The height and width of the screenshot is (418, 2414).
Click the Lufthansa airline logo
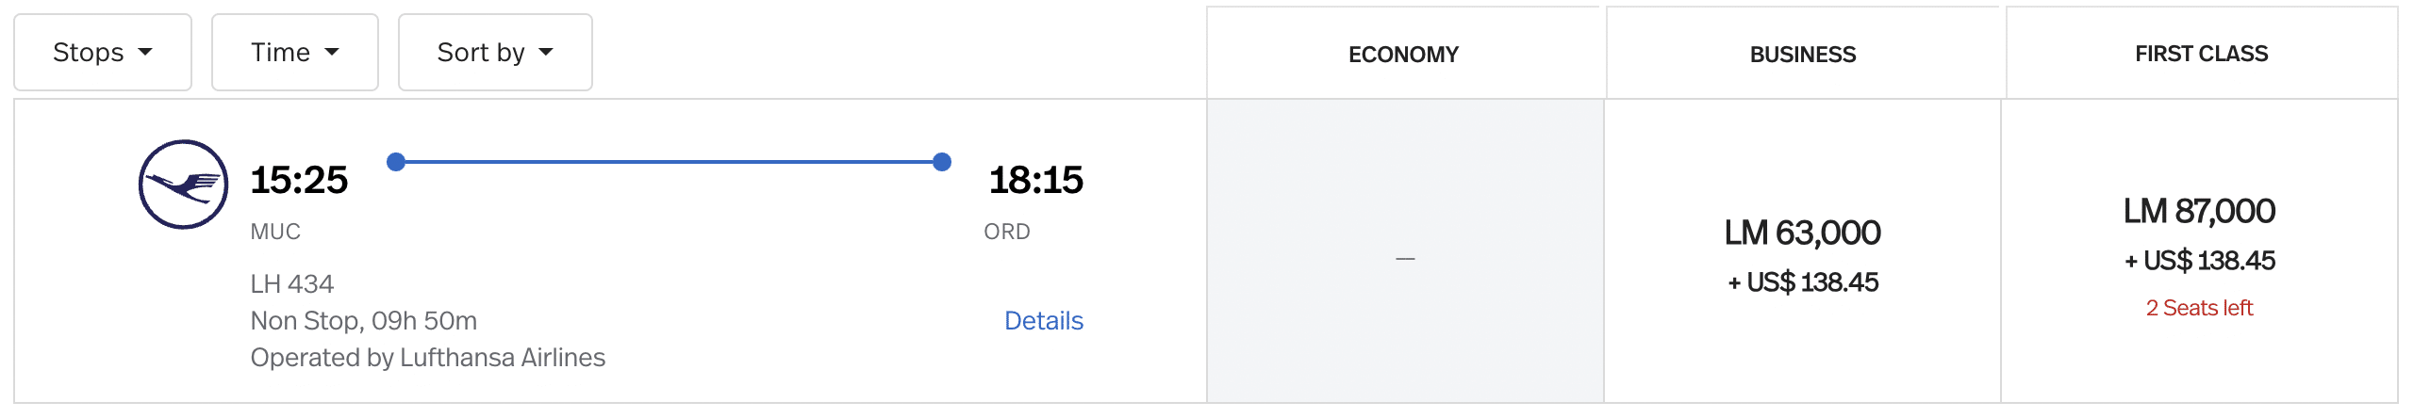(183, 185)
